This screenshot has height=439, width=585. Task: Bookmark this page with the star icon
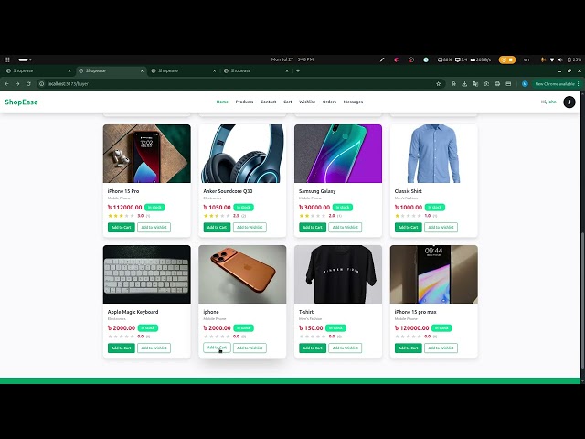tap(439, 84)
